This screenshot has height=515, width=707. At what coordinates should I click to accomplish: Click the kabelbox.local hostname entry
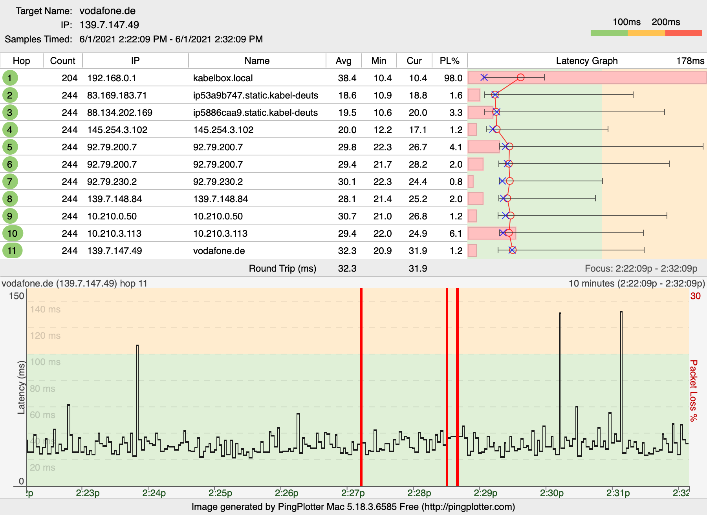(223, 78)
